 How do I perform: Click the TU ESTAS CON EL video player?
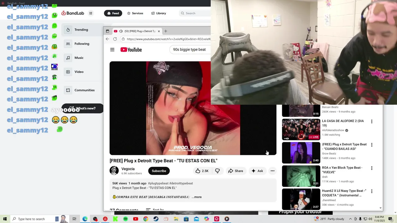click(x=193, y=108)
